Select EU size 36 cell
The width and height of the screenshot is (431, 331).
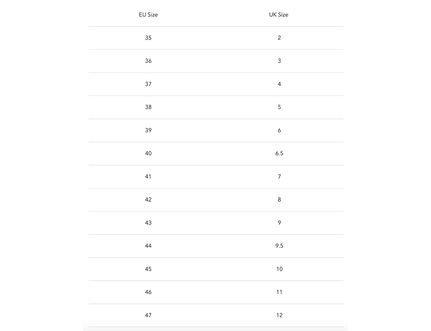tap(148, 61)
